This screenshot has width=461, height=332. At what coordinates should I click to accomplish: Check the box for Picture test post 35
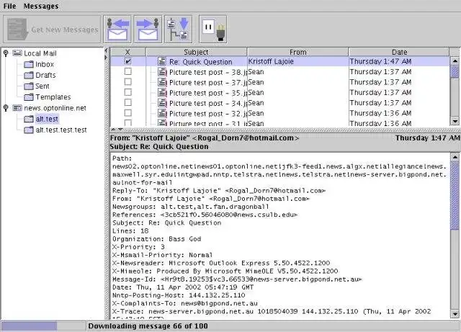point(128,92)
